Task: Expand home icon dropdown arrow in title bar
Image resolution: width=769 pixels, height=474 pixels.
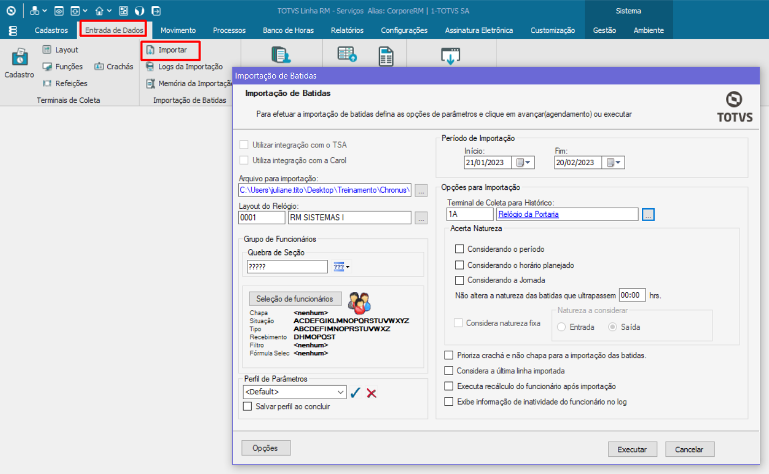Action: coord(109,11)
